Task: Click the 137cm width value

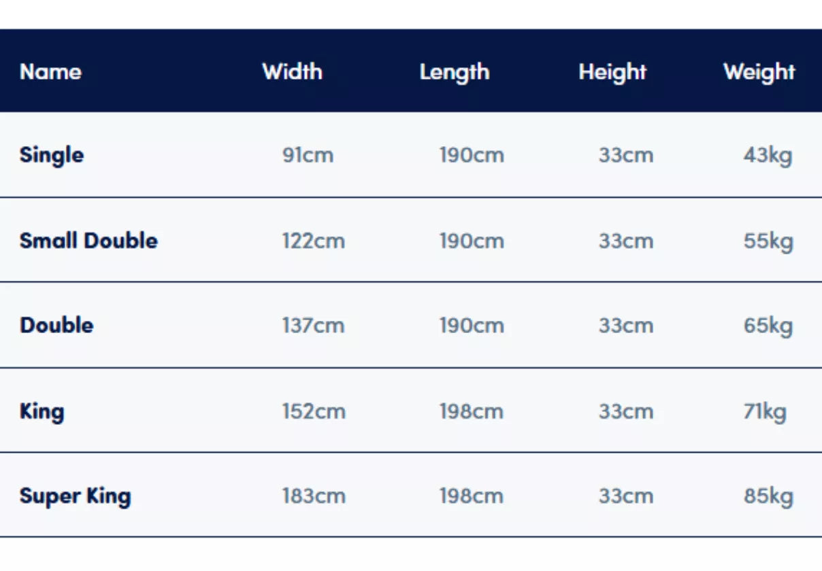Action: (x=313, y=325)
